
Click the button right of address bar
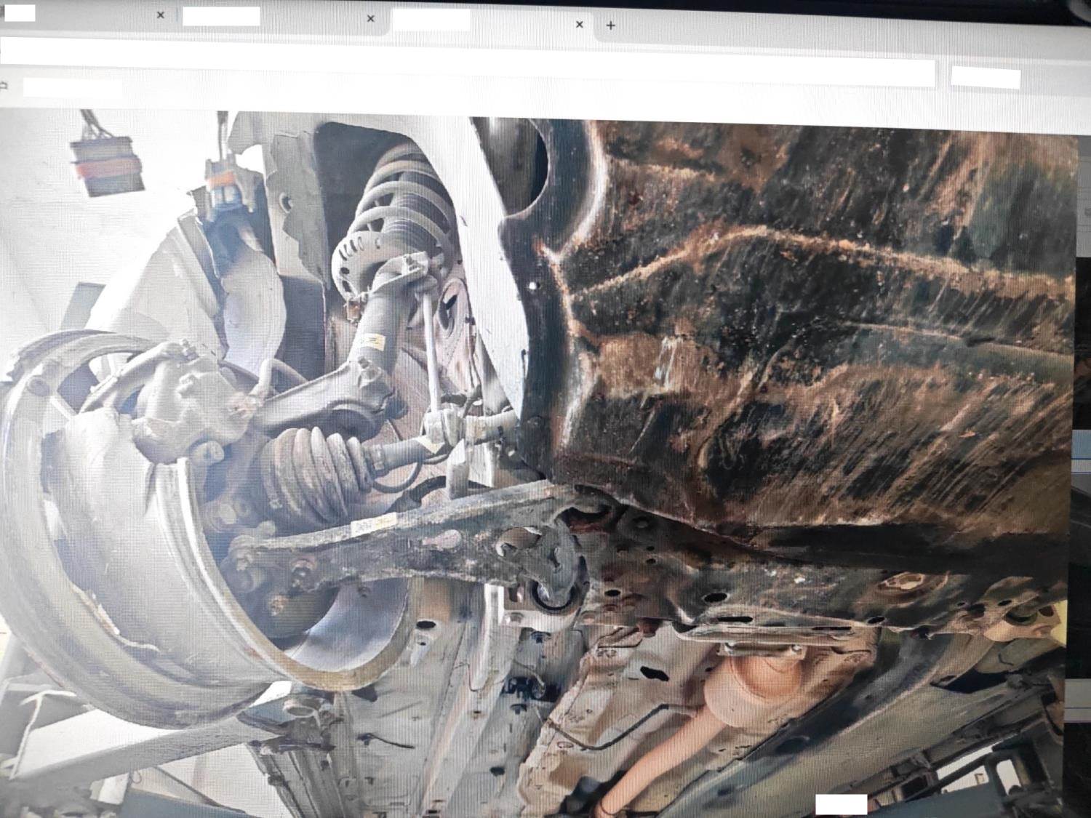(985, 77)
